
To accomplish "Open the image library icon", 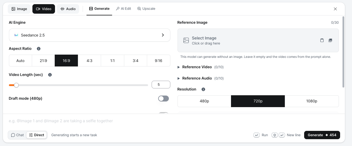I will [x=330, y=40].
